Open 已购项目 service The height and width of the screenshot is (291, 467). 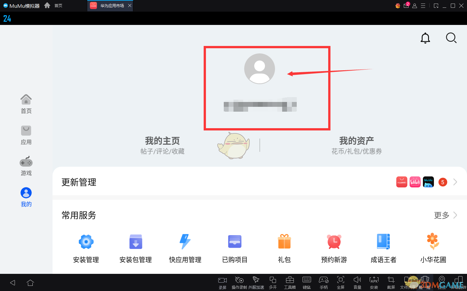235,249
